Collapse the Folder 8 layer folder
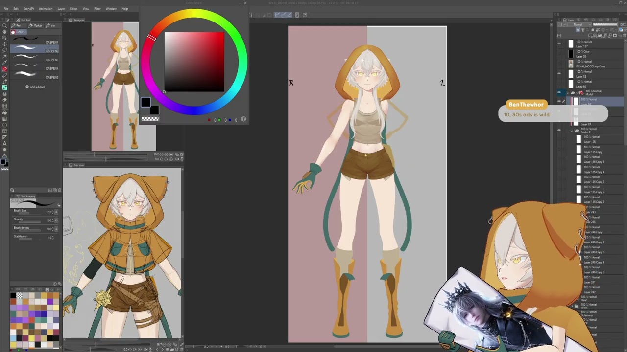This screenshot has width=627, height=352. (x=572, y=131)
